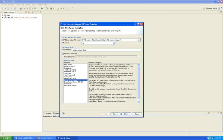Open Project Explorer view menu chevron
The width and height of the screenshot is (223, 140).
coord(36,12)
